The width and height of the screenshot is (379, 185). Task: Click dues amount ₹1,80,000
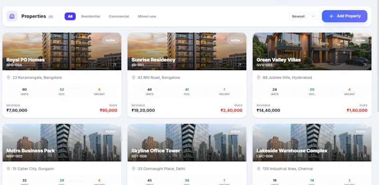pyautogui.click(x=357, y=111)
